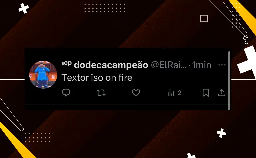This screenshot has height=158, width=256.
Task: Share the tweet using upload arrow icon
Action: [222, 93]
